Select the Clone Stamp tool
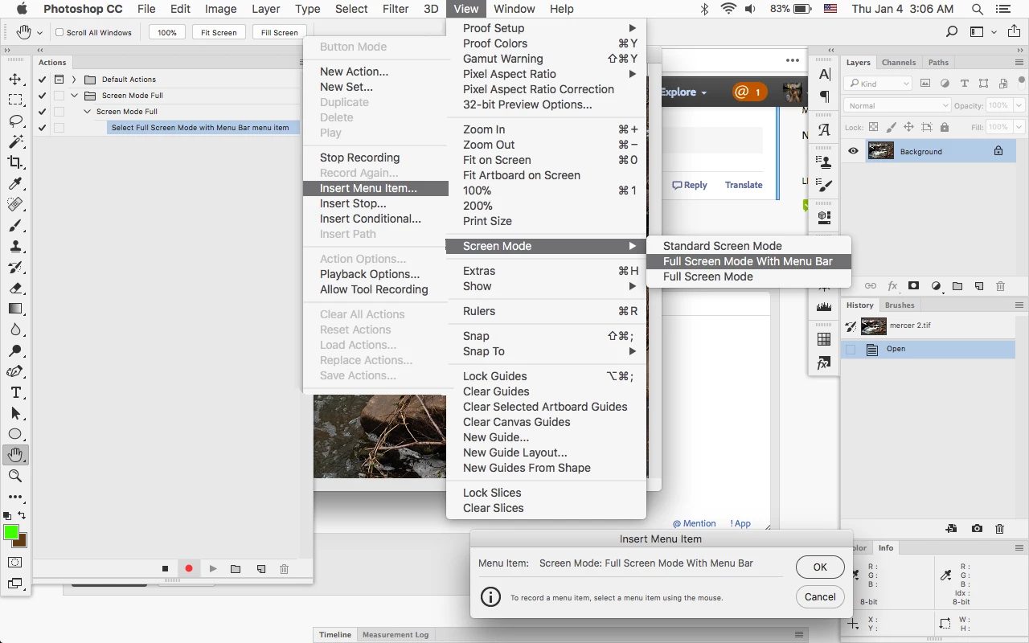1029x643 pixels. pyautogui.click(x=15, y=246)
